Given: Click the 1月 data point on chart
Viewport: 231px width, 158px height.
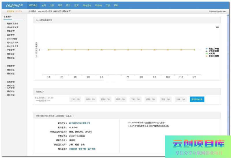Looking at the screenshot, I should 49,50.
